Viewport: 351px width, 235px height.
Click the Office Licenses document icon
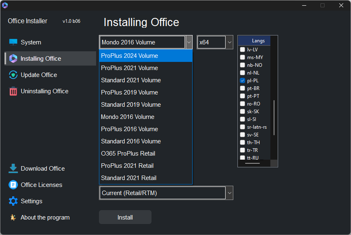13,184
